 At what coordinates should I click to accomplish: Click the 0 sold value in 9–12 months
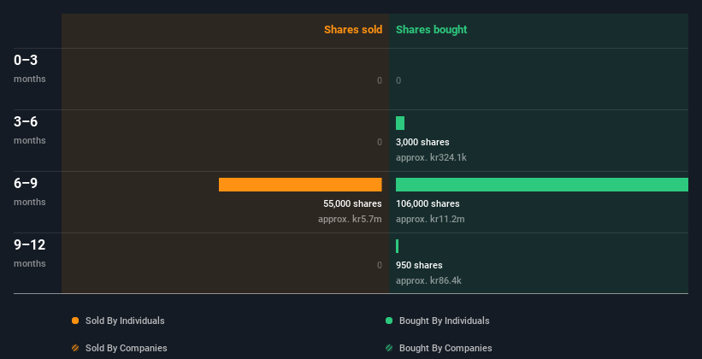coord(379,266)
